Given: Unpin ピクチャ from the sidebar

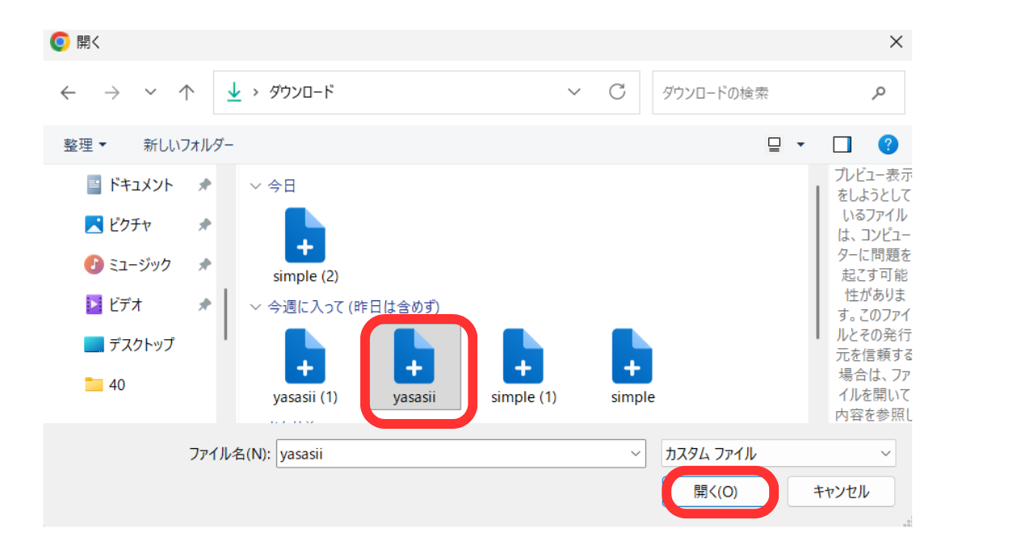Looking at the screenshot, I should tap(204, 224).
